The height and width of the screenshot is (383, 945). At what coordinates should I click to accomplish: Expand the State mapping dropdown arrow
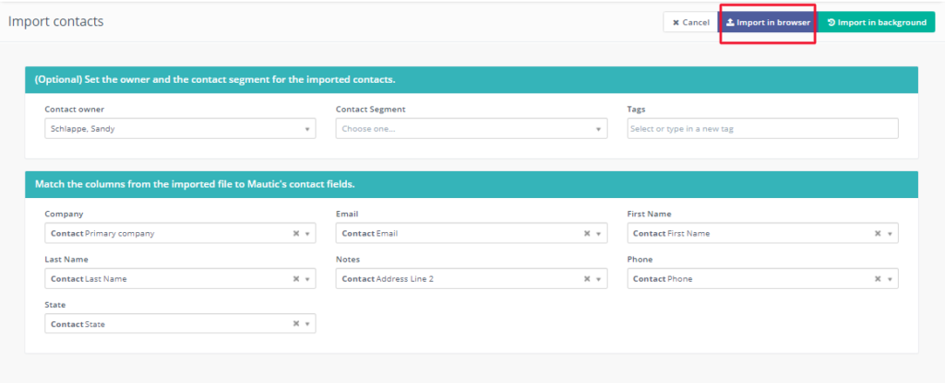click(x=306, y=324)
